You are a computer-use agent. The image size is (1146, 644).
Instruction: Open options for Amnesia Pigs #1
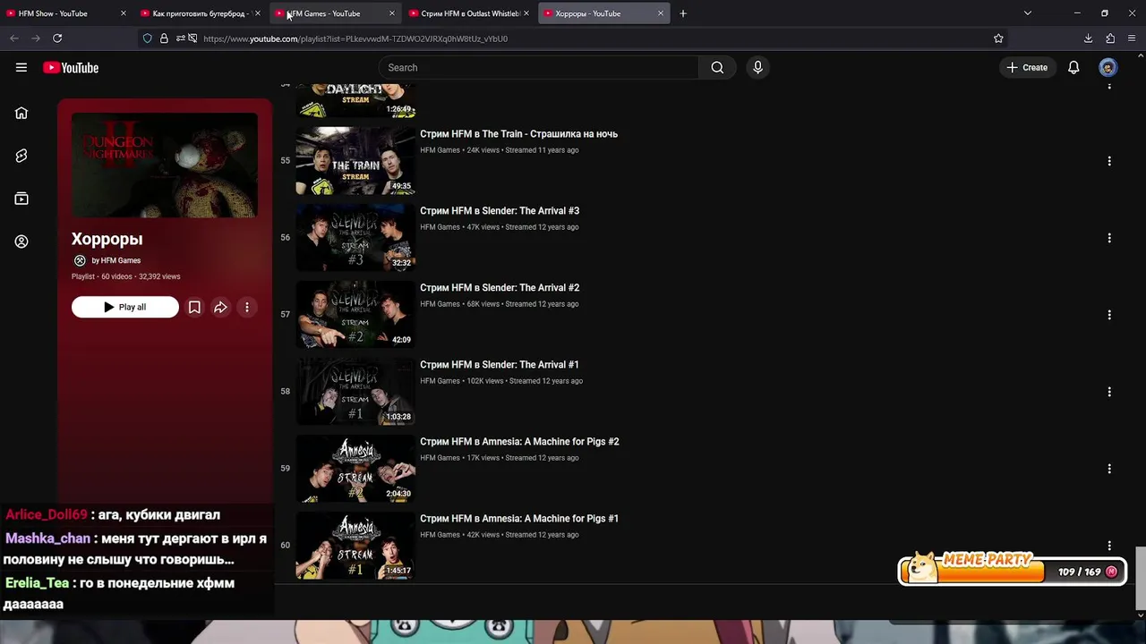[1109, 546]
